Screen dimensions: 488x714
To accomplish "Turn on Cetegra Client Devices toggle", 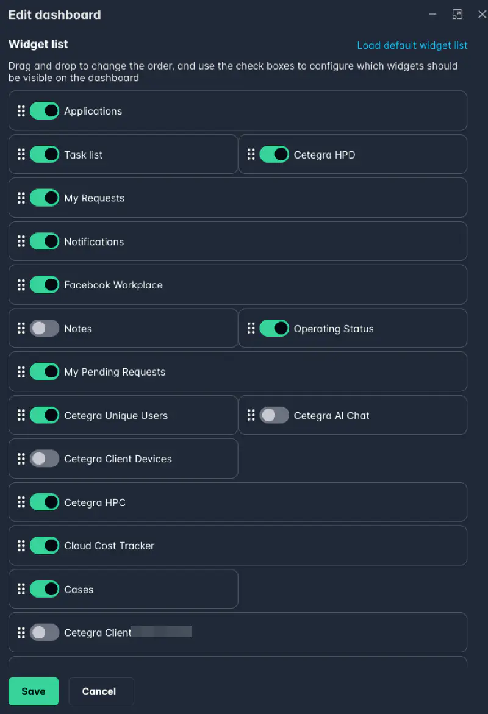I will (45, 459).
